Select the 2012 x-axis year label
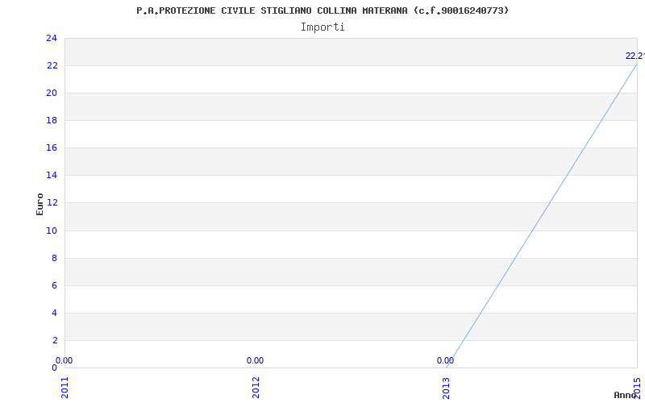Image resolution: width=645 pixels, height=403 pixels. click(x=256, y=388)
